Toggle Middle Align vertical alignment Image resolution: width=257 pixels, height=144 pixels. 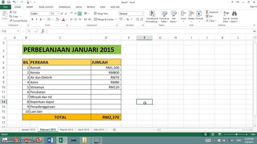point(75,14)
